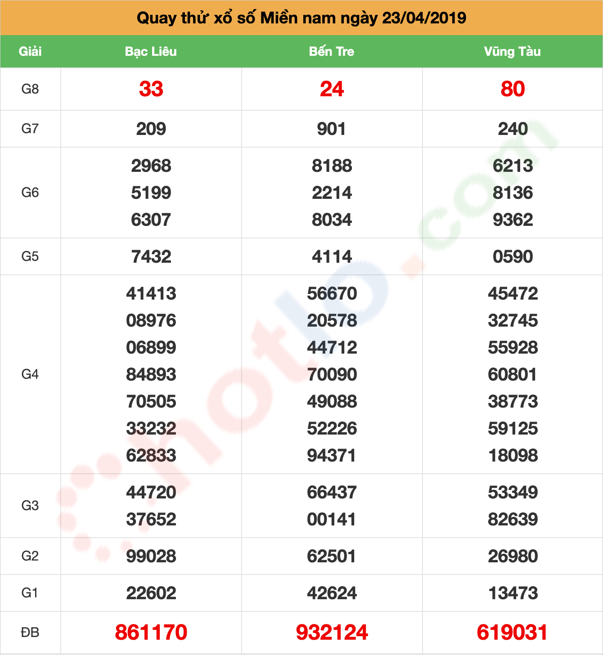Select G6 number 9362
This screenshot has height=655, width=603.
point(513,220)
